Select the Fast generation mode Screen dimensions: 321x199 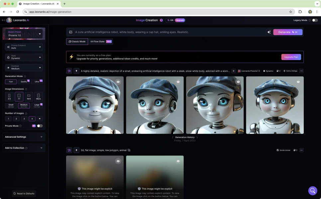coord(11,82)
